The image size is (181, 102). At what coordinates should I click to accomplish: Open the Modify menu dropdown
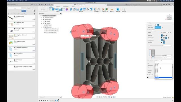(x=81, y=12)
